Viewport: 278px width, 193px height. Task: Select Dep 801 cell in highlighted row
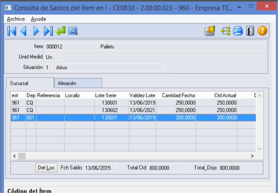tap(31, 118)
